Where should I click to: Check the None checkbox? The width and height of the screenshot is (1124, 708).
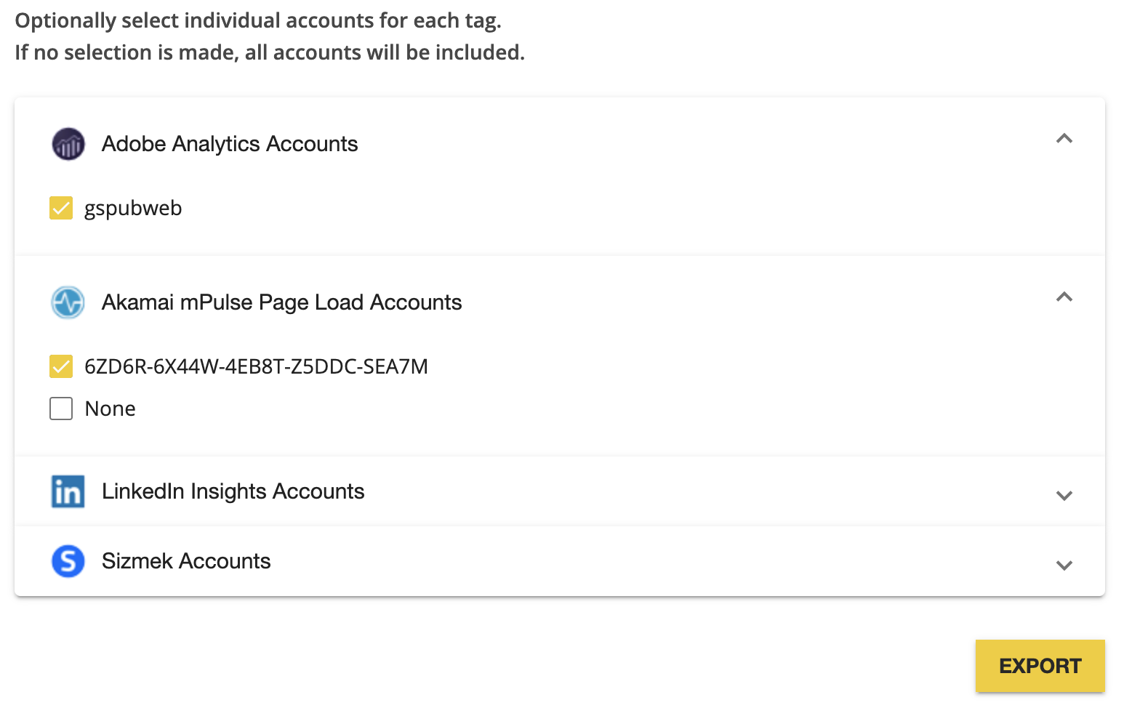tap(61, 409)
